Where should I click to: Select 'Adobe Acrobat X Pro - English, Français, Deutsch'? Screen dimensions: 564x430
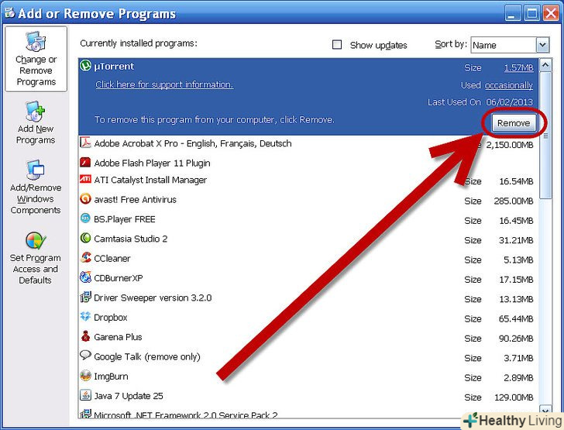click(x=193, y=143)
